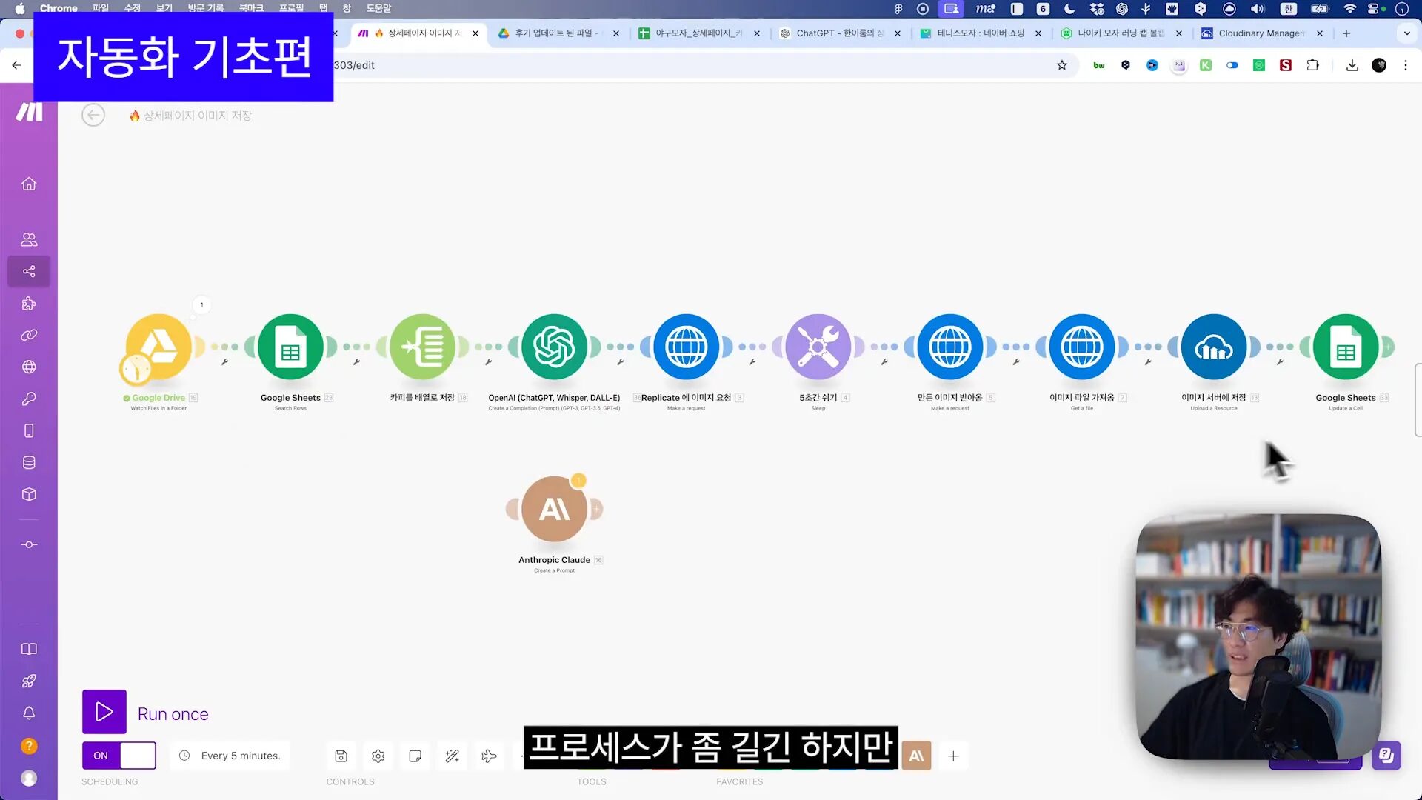The image size is (1422, 800).
Task: Open the Anthropic Claude module
Action: 554,509
